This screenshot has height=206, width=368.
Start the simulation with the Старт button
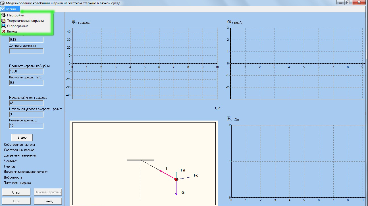pos(16,192)
